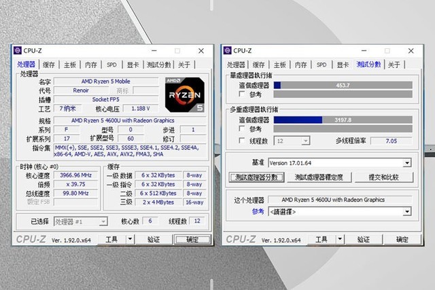Click the name field AMD Ryzen 5 Mobile
This screenshot has height=290, width=435.
coord(106,81)
